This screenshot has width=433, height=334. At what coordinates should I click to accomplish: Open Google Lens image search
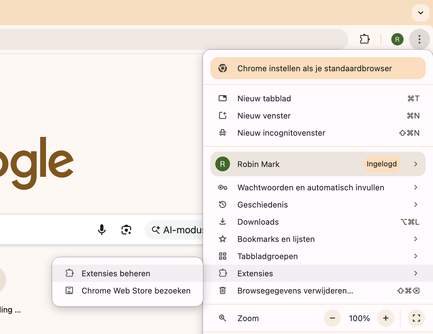point(126,230)
